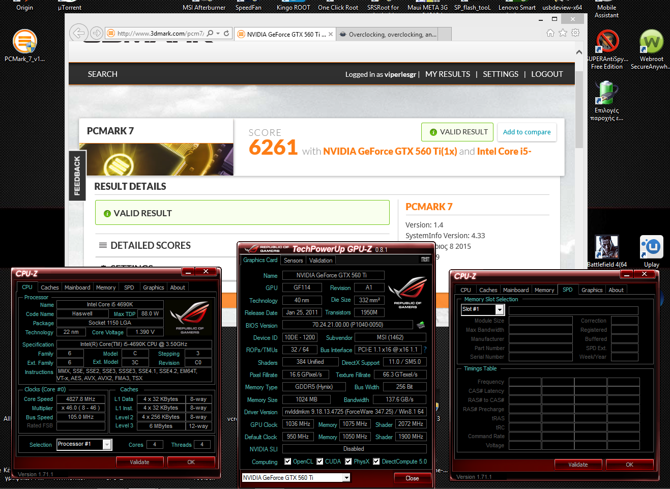Click the GPU name field NVIDIA GeForce GTX 560 Ti
Viewport: 670px width, 489px height.
pos(333,275)
